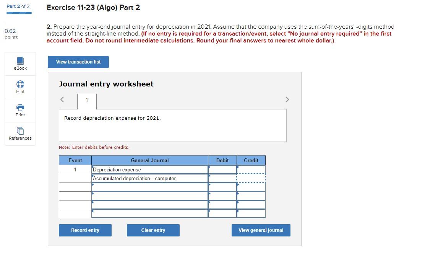
Task: Open the eBook icon in sidebar
Action: click(20, 61)
